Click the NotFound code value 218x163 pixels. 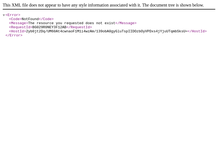(30, 19)
